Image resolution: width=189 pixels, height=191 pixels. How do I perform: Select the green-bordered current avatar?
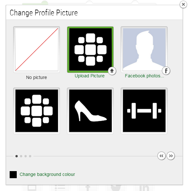(x=90, y=49)
